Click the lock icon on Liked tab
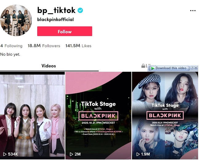The image size is (200, 160). click(143, 66)
